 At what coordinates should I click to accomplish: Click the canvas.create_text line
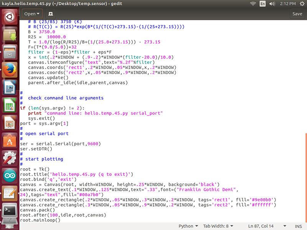coord(129,192)
